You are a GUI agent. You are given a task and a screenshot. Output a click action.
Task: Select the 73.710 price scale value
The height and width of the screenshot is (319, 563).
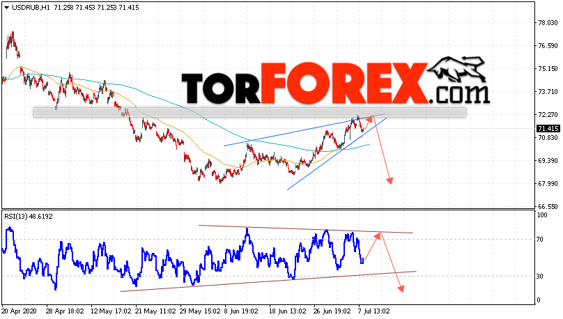[548, 91]
